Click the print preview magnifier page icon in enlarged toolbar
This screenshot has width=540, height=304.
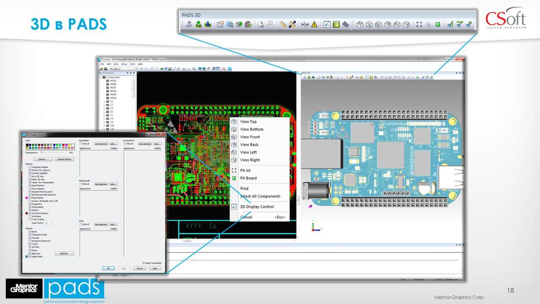pyautogui.click(x=261, y=24)
